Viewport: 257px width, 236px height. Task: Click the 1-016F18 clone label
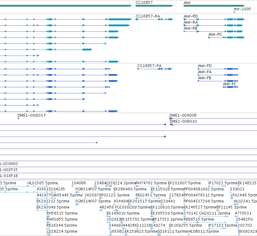coord(9,176)
